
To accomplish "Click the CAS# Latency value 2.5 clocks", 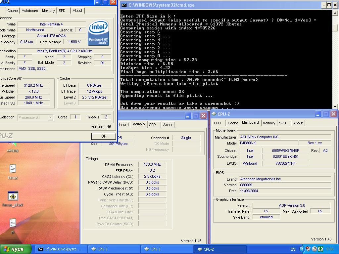I will coord(152,176).
